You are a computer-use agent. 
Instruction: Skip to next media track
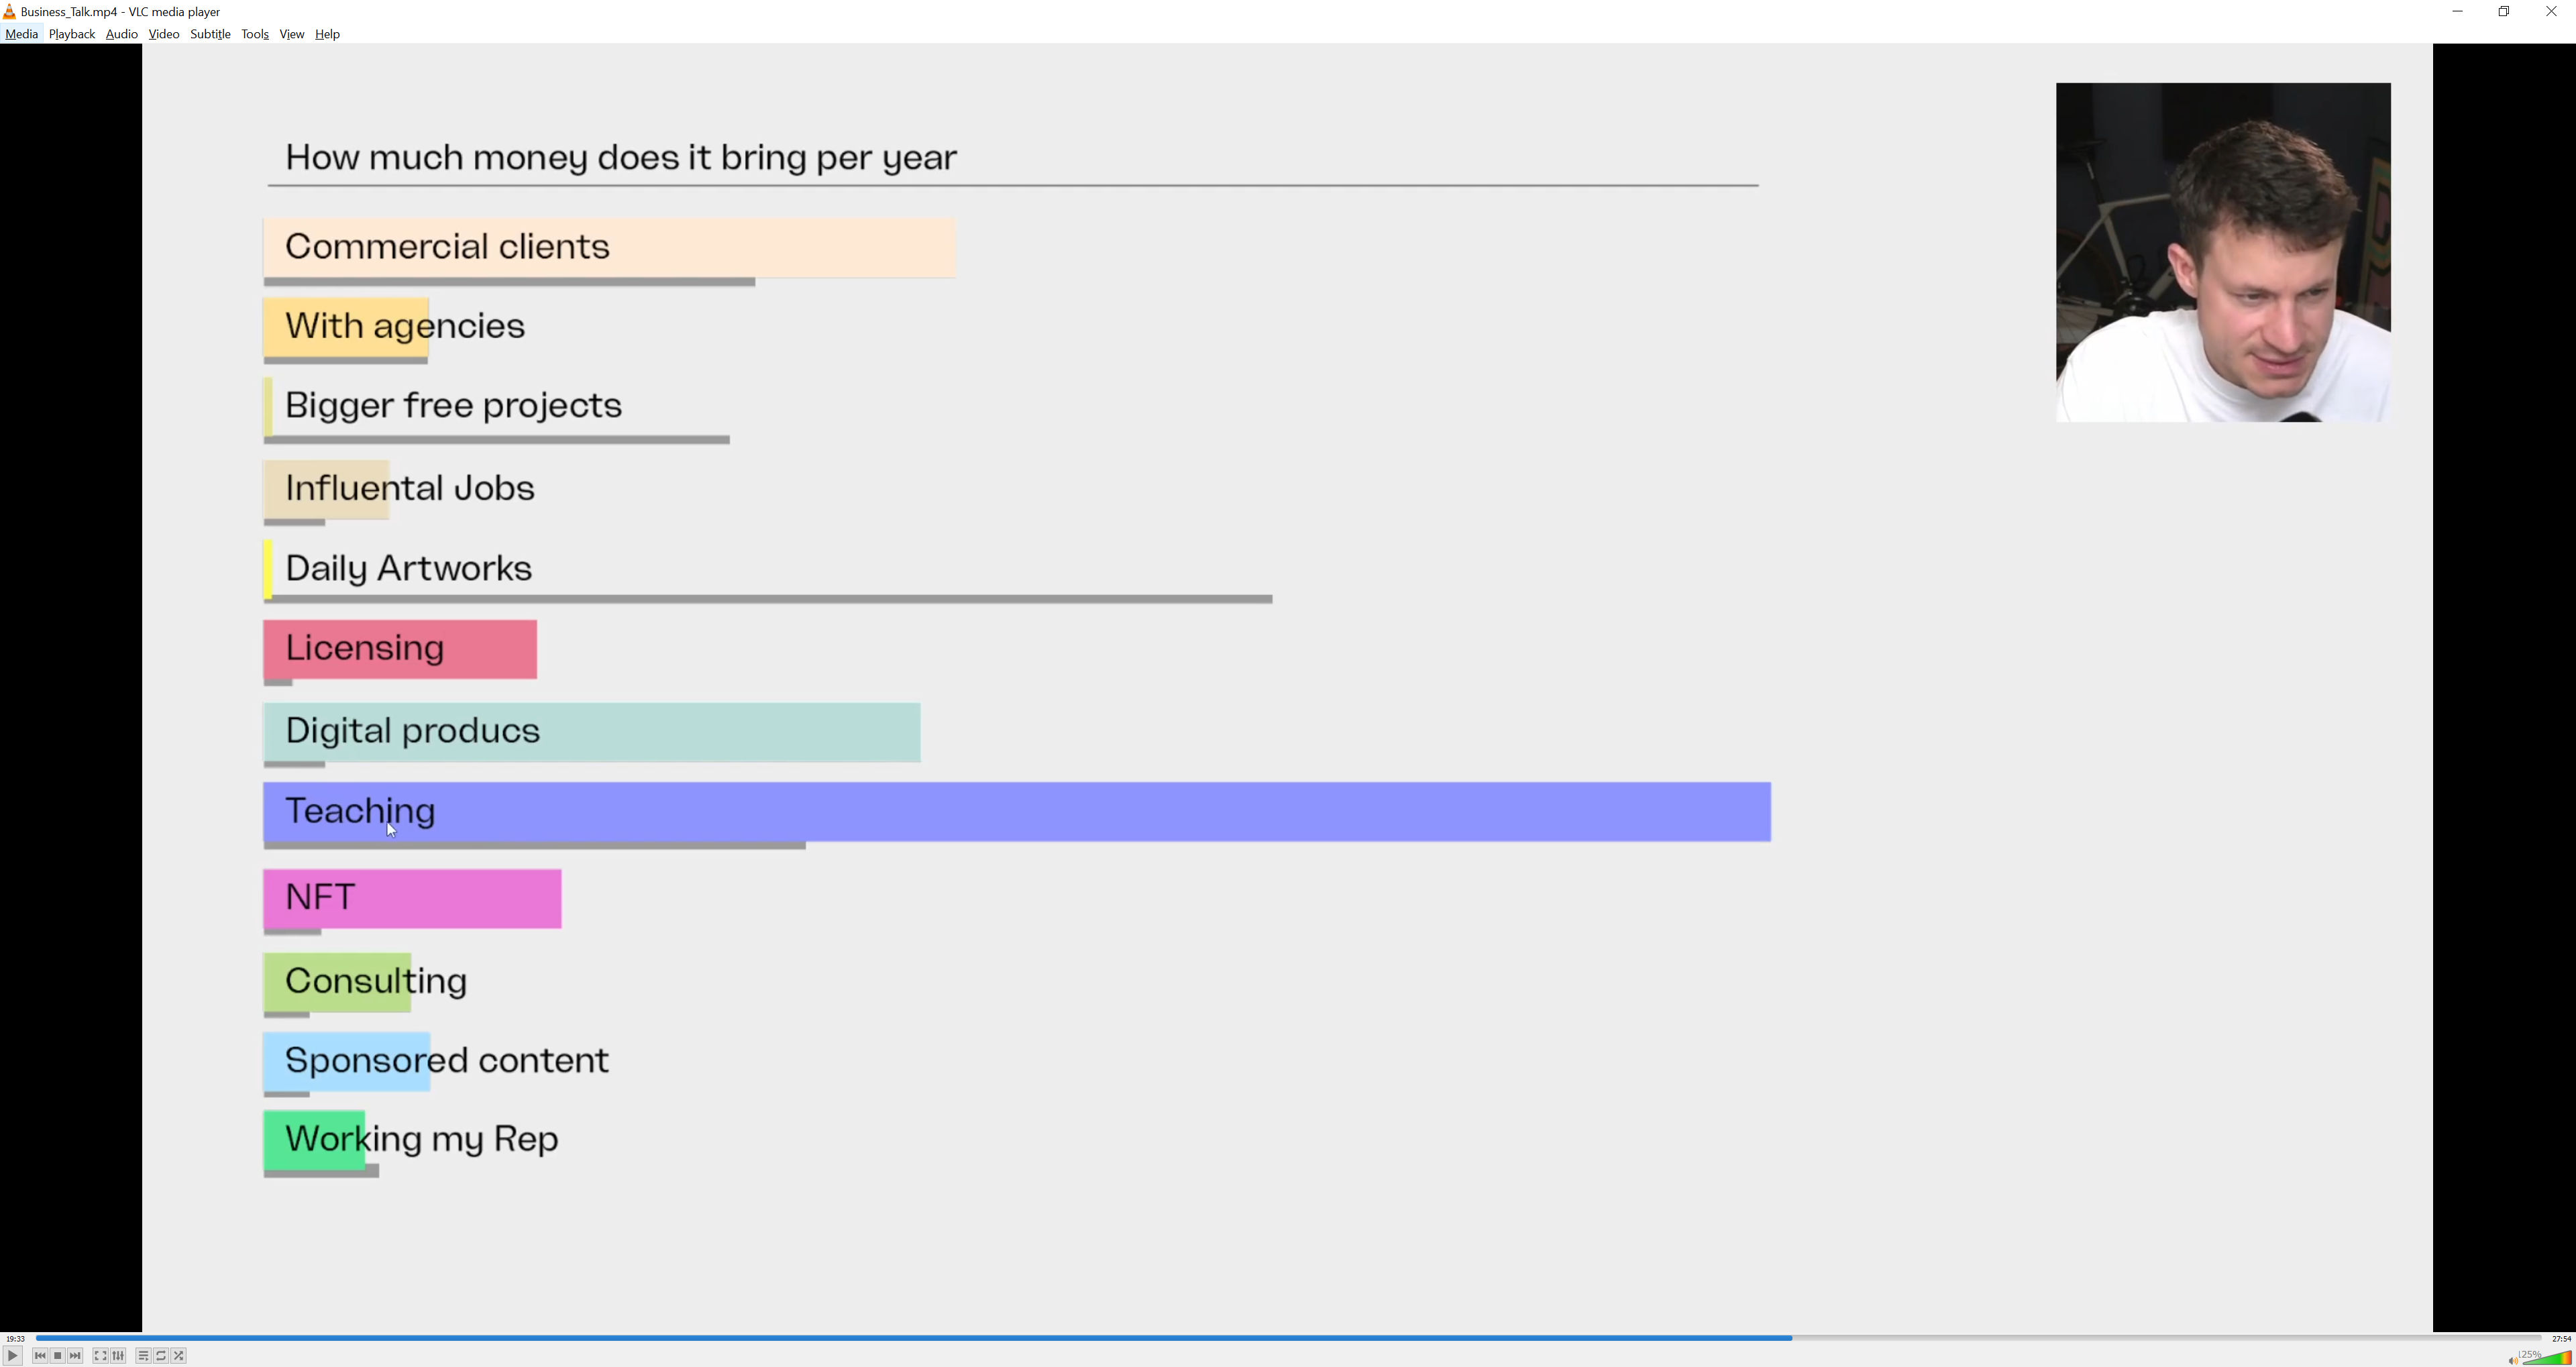click(x=76, y=1356)
